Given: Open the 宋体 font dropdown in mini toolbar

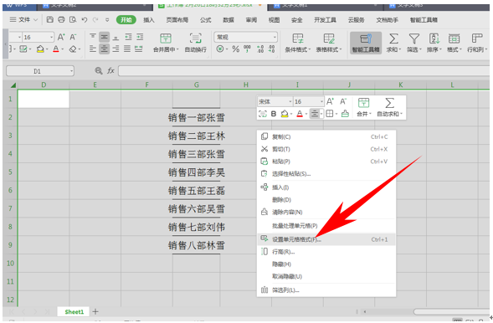Looking at the screenshot, I should coord(290,101).
